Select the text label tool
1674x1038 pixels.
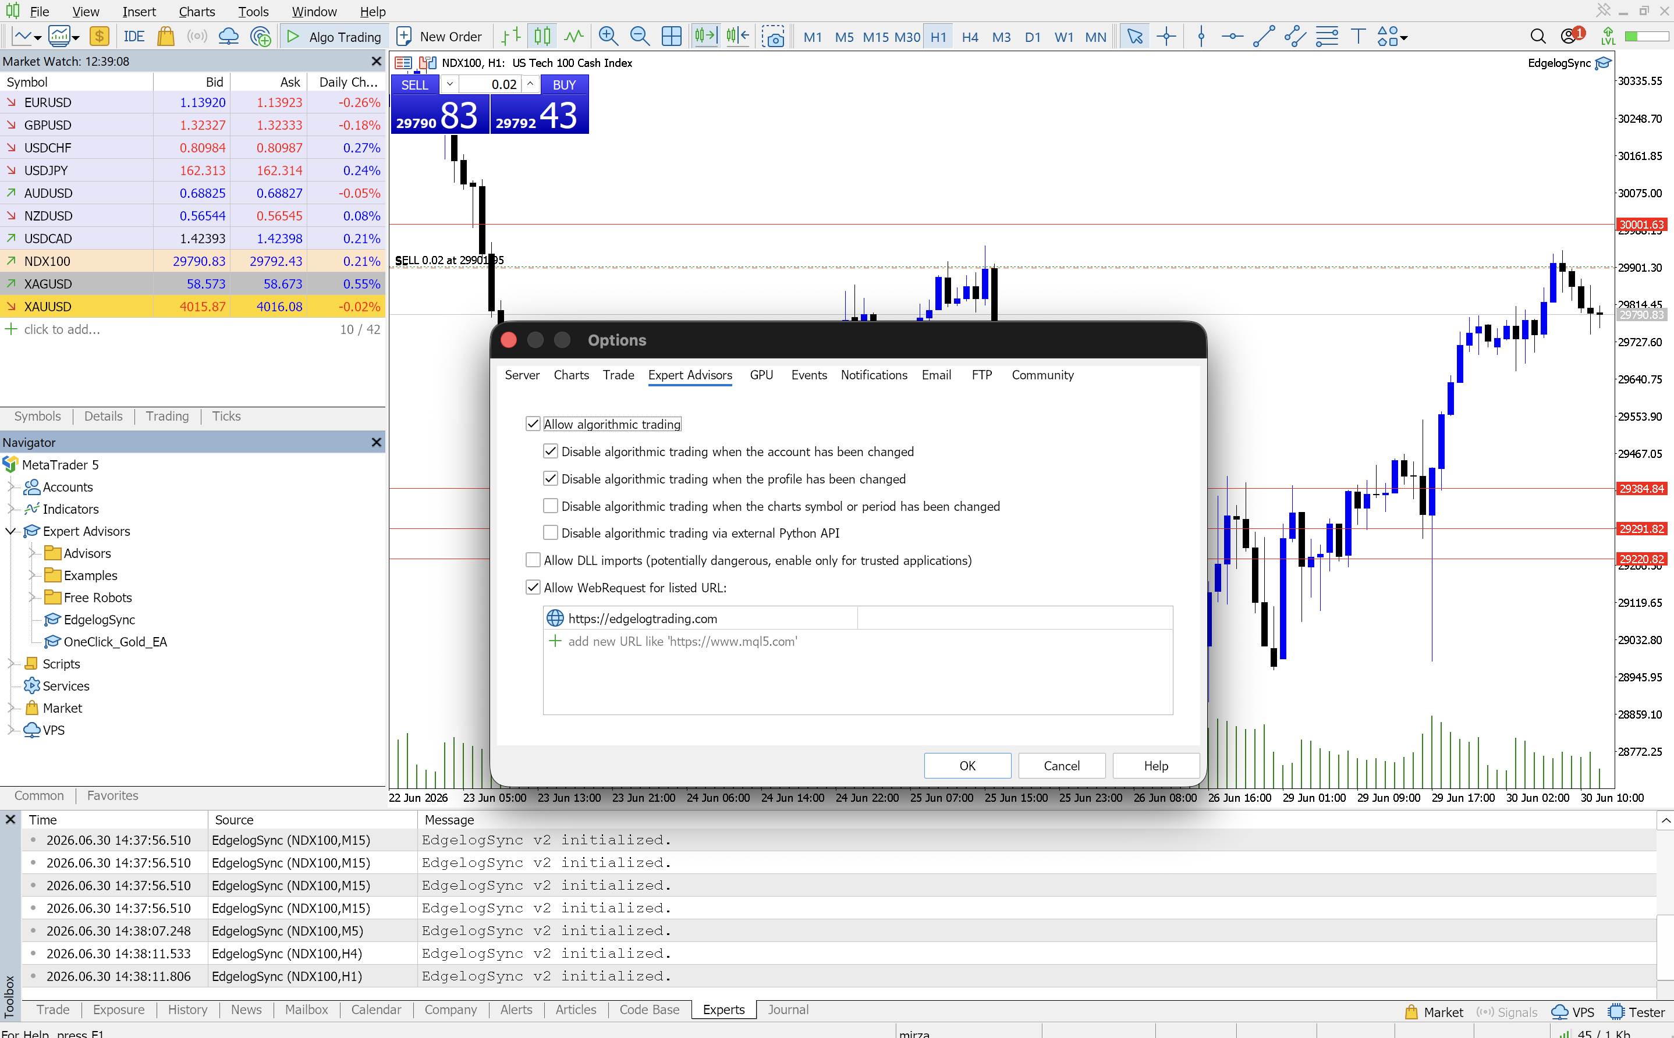click(1358, 37)
